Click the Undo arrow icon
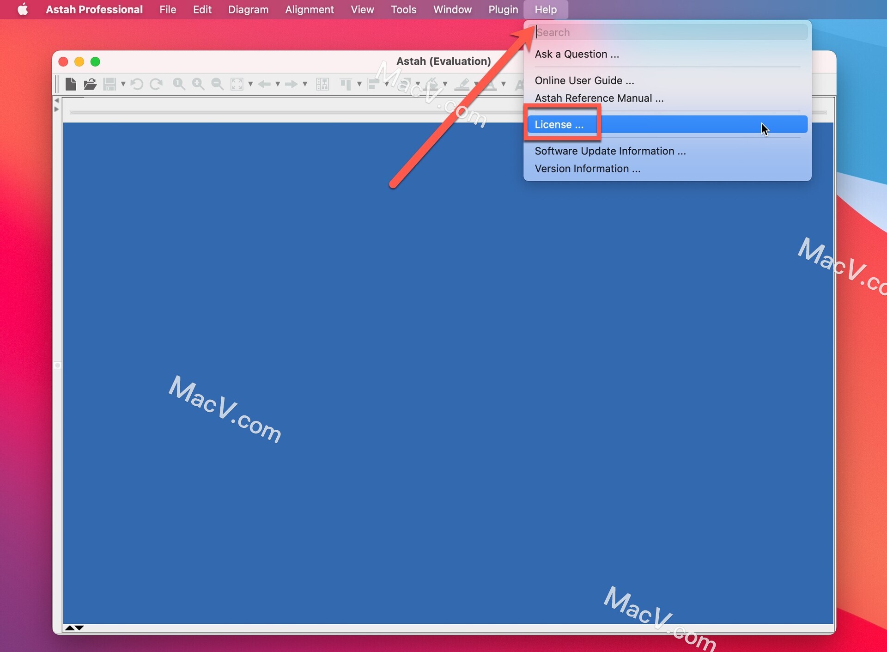887x652 pixels. (x=137, y=84)
